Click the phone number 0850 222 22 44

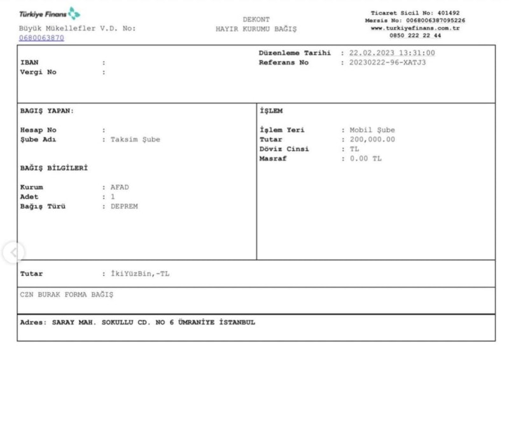point(415,36)
